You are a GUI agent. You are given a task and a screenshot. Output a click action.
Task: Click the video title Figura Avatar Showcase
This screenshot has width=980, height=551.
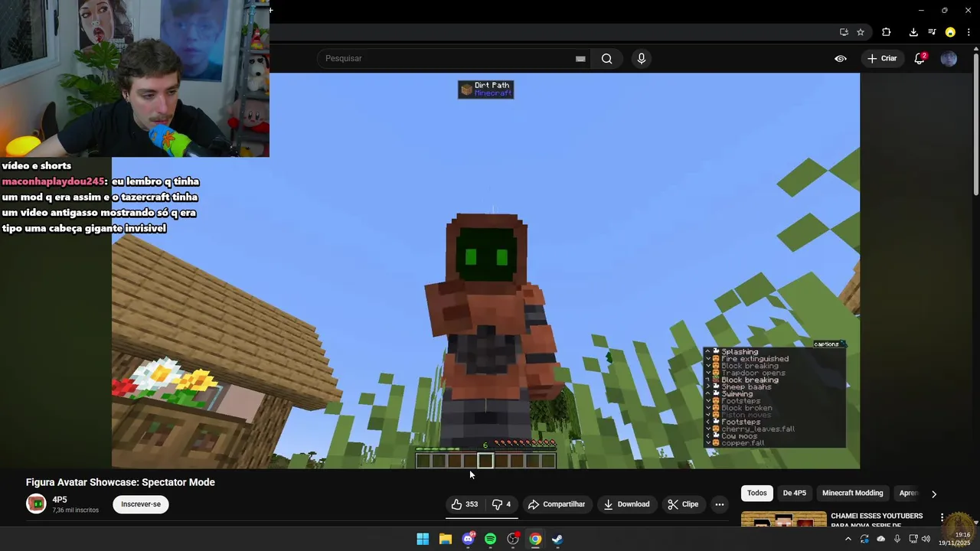120,482
